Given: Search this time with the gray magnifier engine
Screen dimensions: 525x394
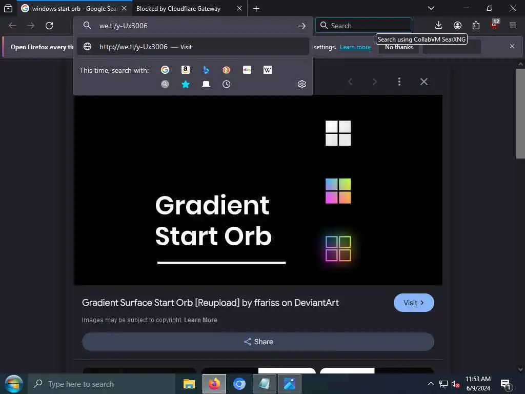Looking at the screenshot, I should click(x=165, y=84).
